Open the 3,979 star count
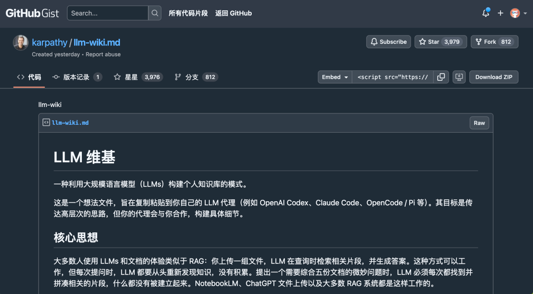Screen dimensions: 533x294 (452, 42)
